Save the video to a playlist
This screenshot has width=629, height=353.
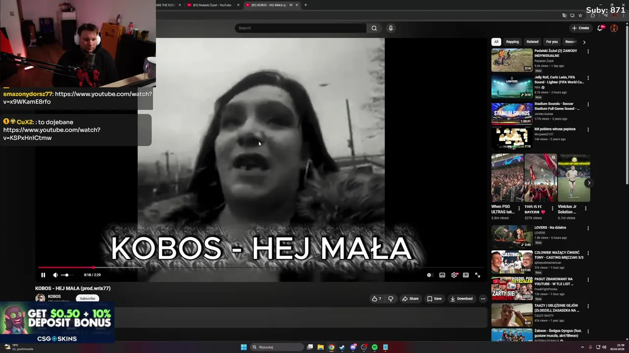pos(434,299)
